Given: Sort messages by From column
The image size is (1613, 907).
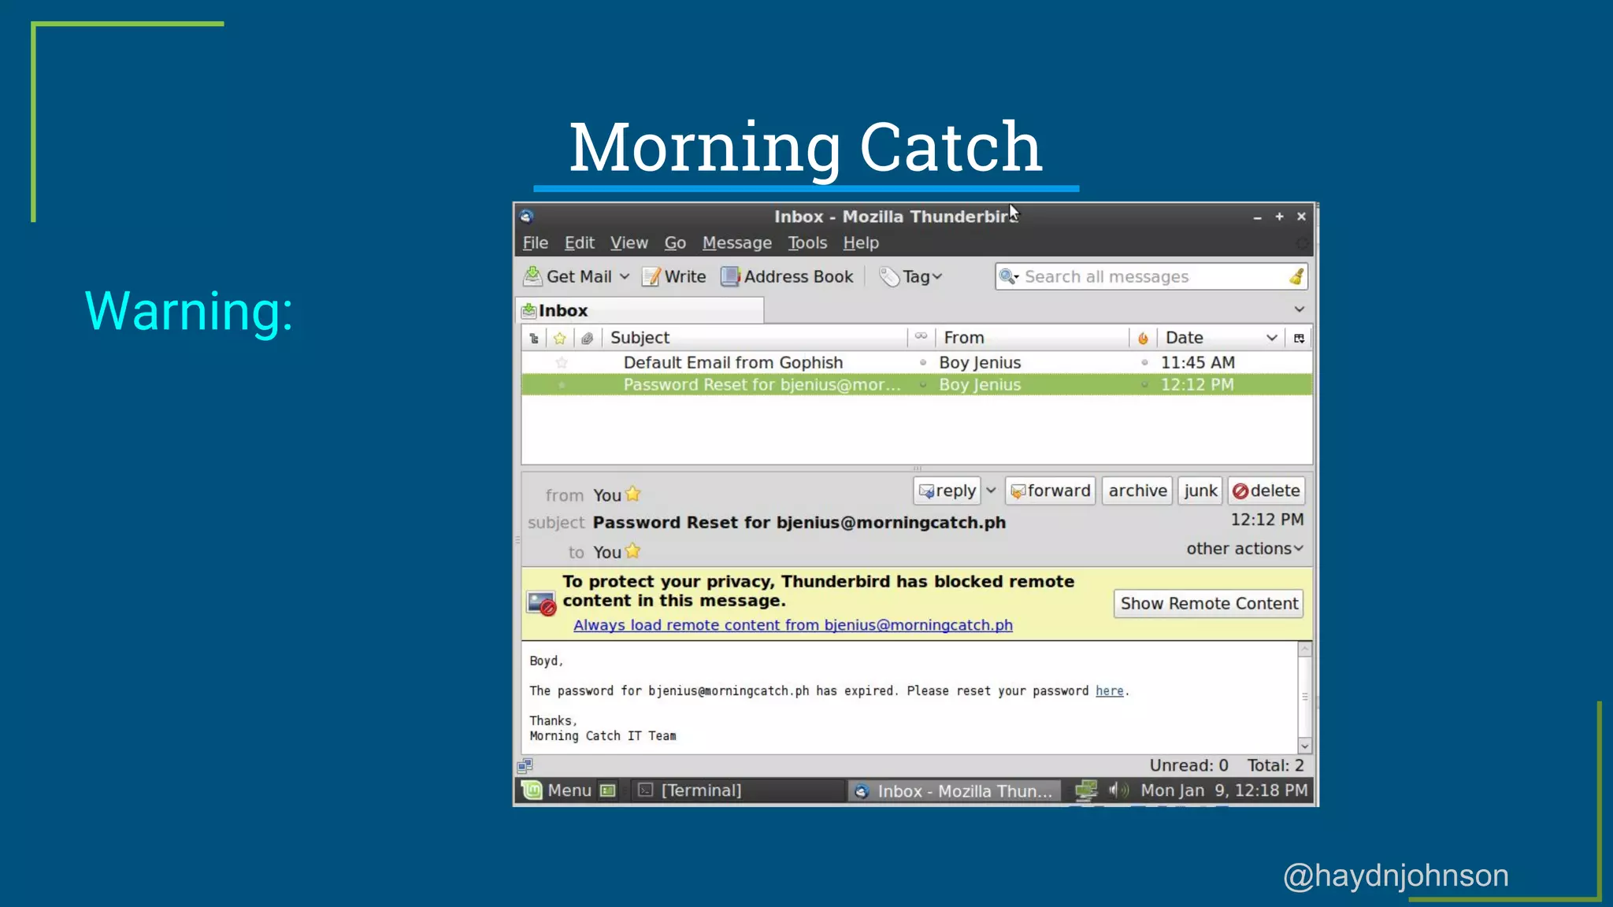Looking at the screenshot, I should (1033, 338).
